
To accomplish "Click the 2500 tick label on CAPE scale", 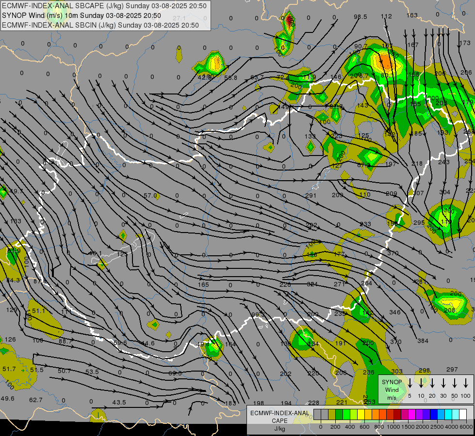I will [437, 427].
